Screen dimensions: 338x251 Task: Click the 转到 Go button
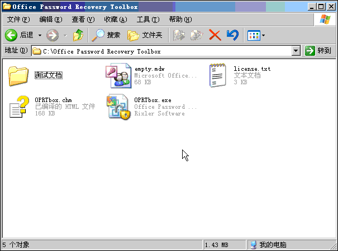[x=318, y=51]
